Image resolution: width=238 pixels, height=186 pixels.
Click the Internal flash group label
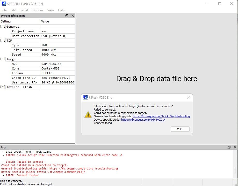click(x=19, y=87)
